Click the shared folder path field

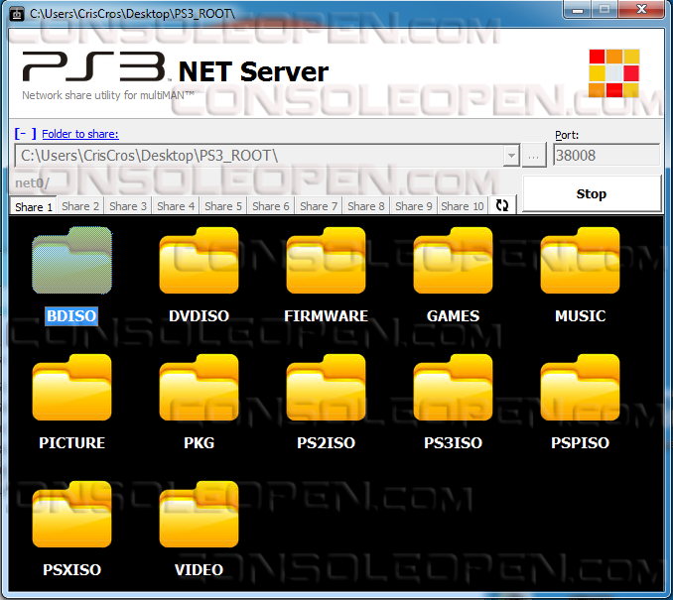tap(260, 156)
